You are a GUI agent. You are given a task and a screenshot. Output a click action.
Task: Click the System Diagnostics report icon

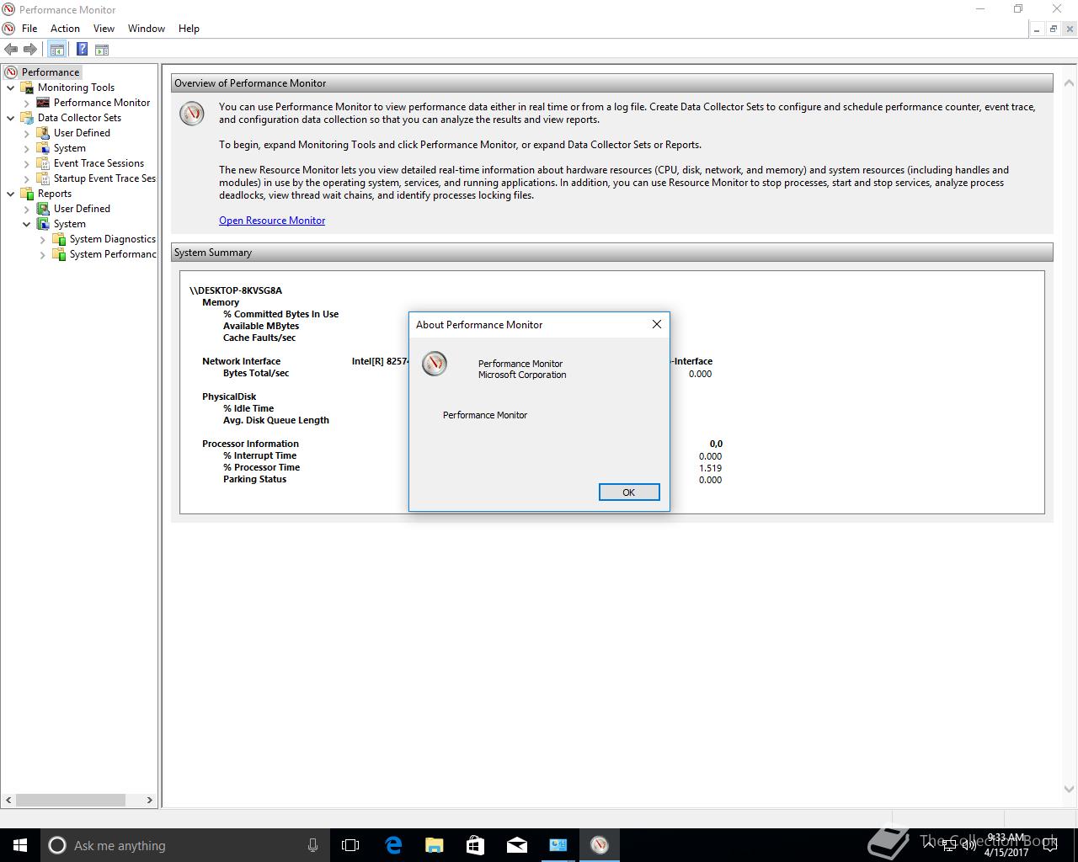tap(59, 239)
